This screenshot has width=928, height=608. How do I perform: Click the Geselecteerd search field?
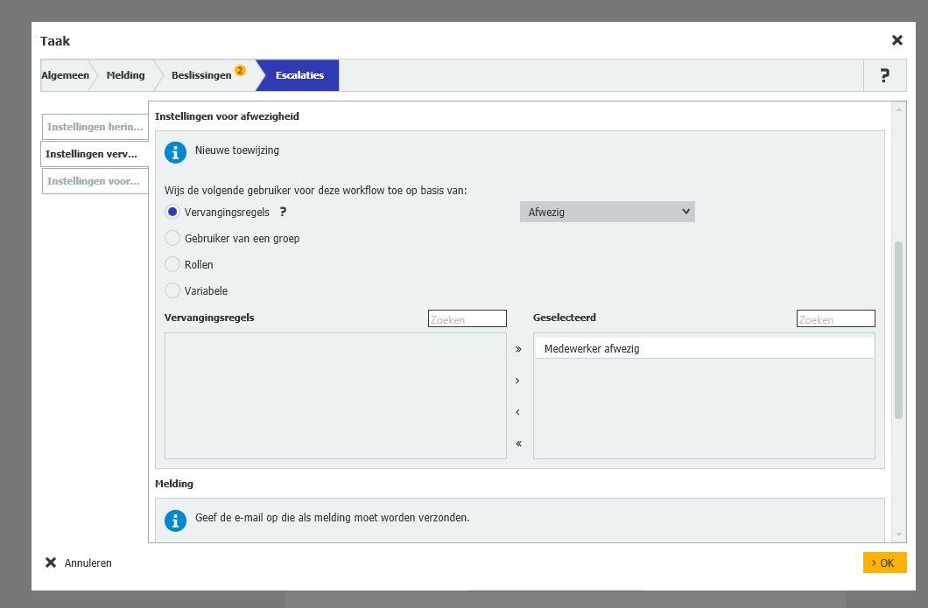(x=835, y=319)
